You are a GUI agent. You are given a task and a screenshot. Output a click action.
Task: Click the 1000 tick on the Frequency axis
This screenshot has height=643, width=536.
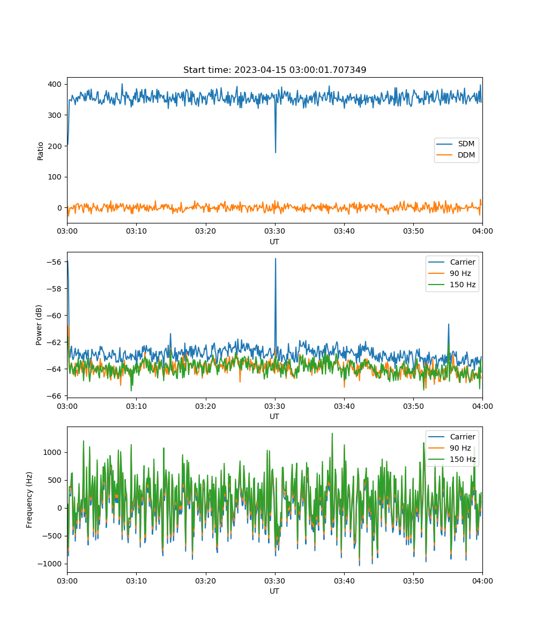[54, 452]
